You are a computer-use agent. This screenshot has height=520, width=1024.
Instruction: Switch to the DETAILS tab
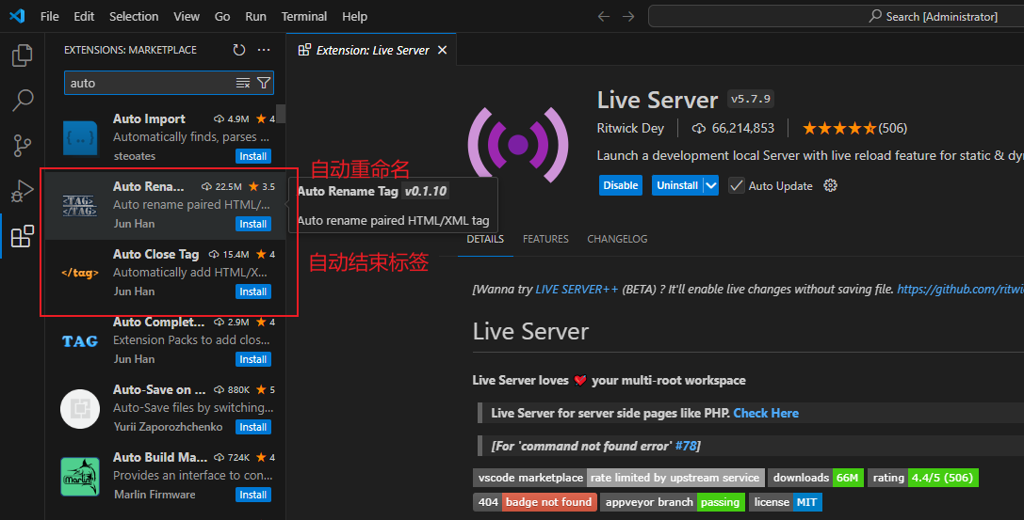485,239
